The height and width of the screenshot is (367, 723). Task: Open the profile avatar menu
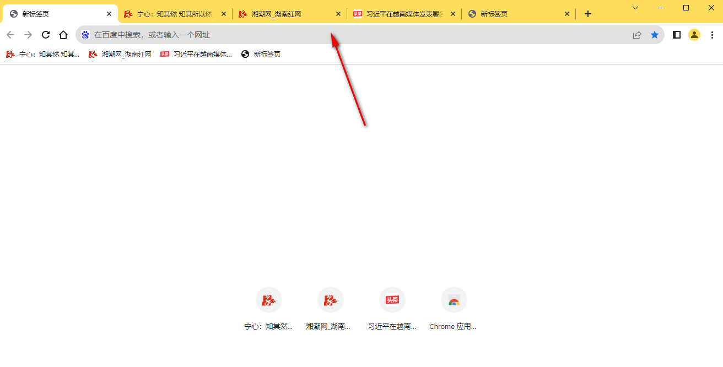[x=694, y=35]
